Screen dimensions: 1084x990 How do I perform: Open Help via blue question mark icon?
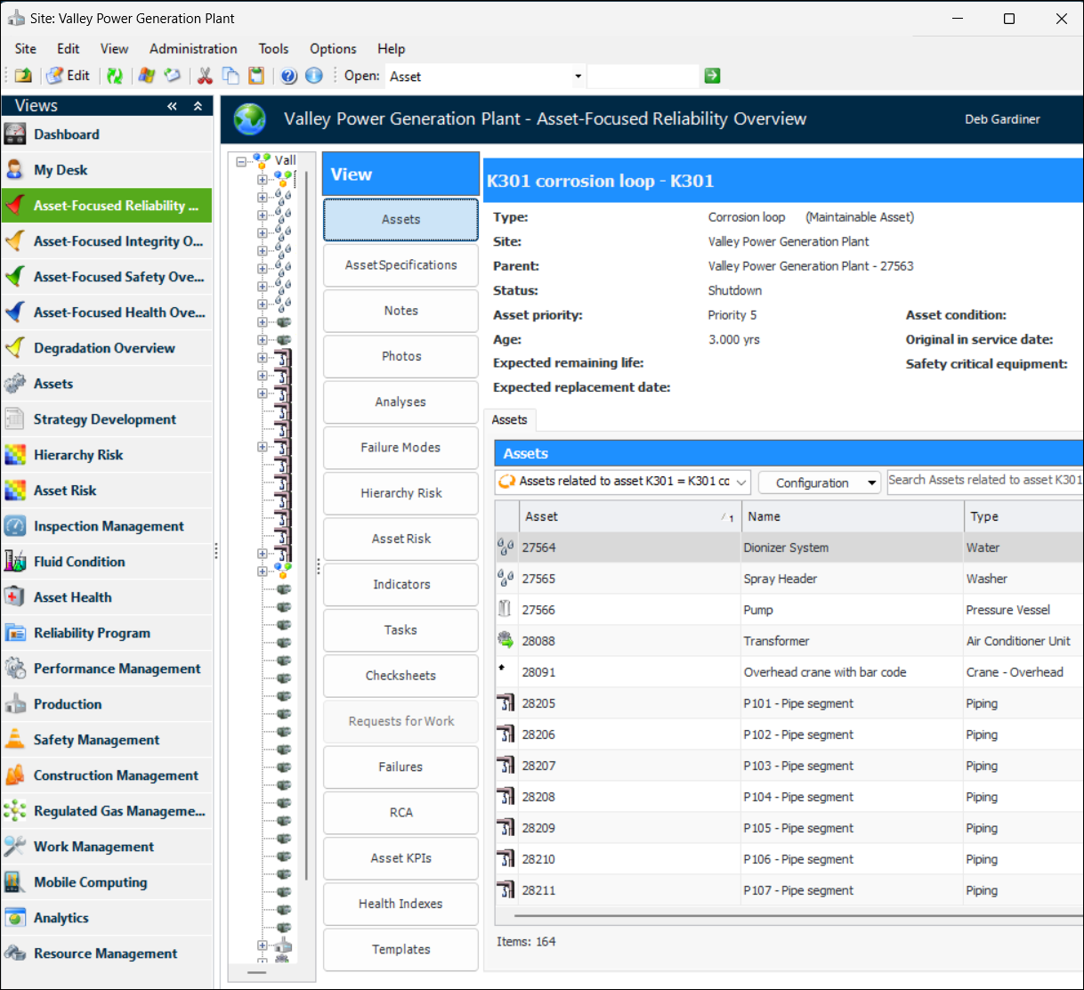tap(288, 76)
